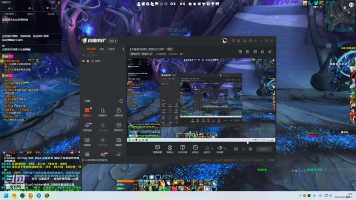The image size is (356, 200).
Task: Open the 弹幕助手 tool in the toolbox
Action: [x=87, y=112]
